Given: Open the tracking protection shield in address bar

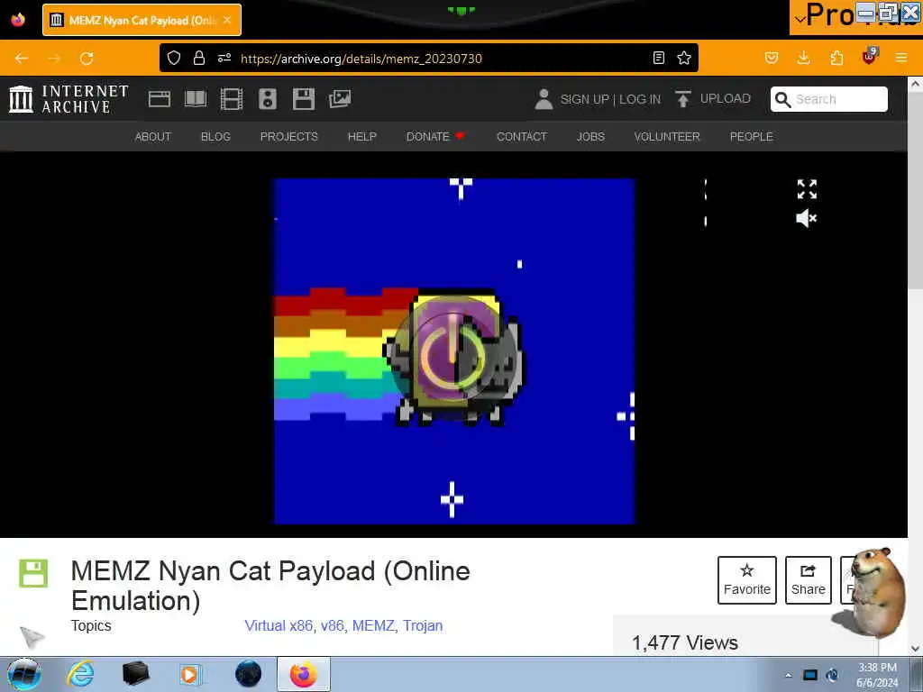Looking at the screenshot, I should [174, 58].
